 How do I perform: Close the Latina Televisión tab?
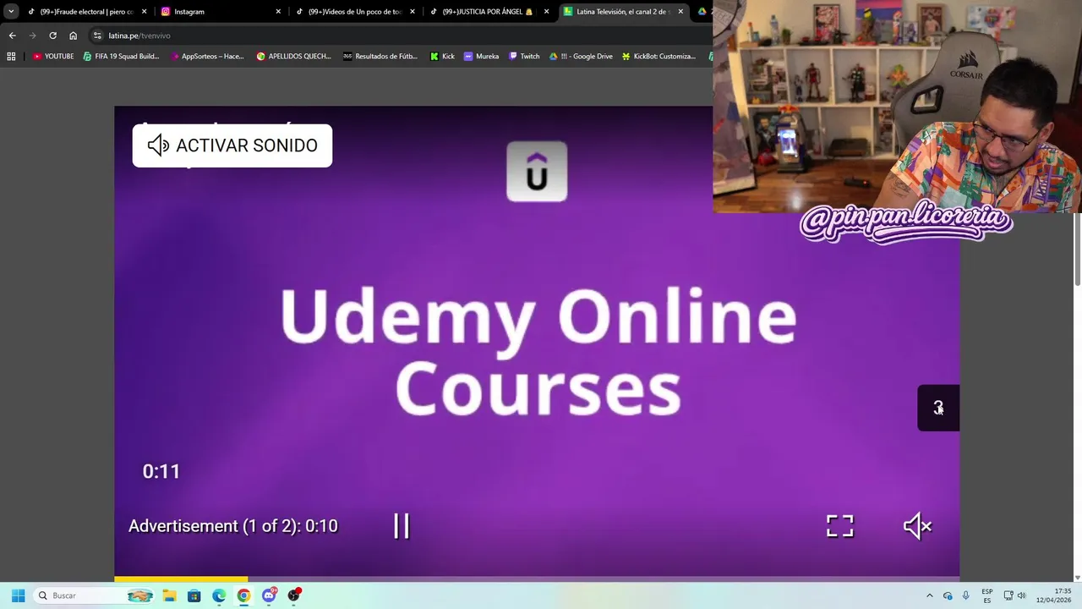click(x=680, y=12)
